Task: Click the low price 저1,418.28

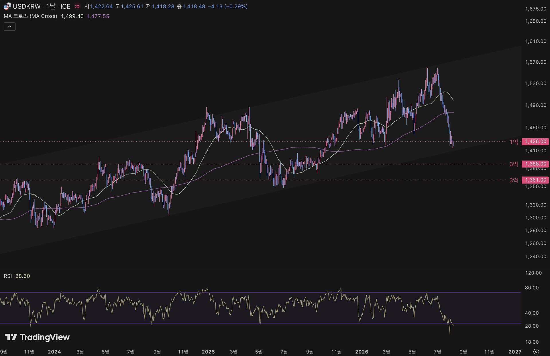Action: (x=160, y=6)
